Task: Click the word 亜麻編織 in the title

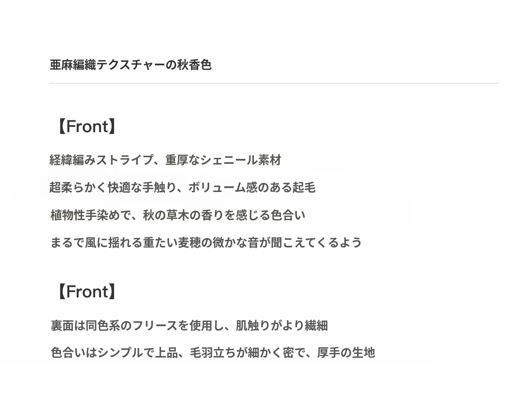Action: (73, 65)
